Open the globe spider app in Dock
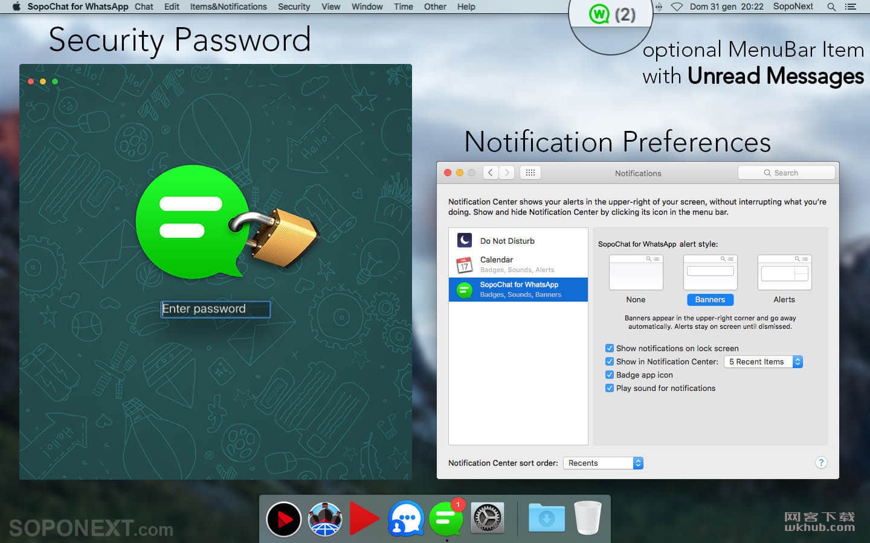 (325, 519)
